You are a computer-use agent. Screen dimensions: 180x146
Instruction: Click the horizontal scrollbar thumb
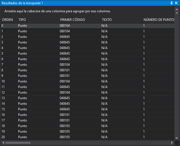pyautogui.click(x=18, y=143)
